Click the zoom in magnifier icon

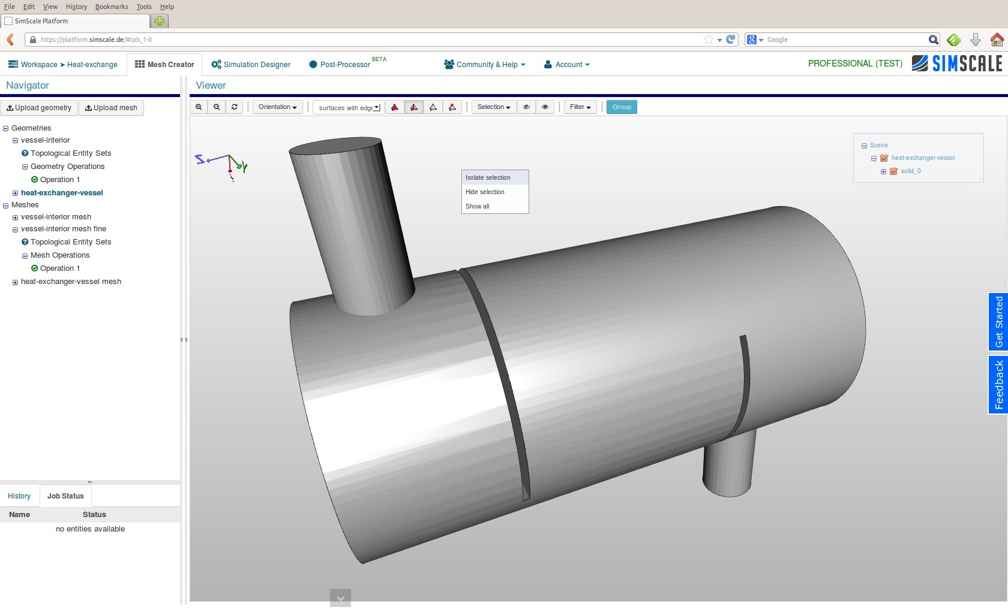click(x=199, y=107)
